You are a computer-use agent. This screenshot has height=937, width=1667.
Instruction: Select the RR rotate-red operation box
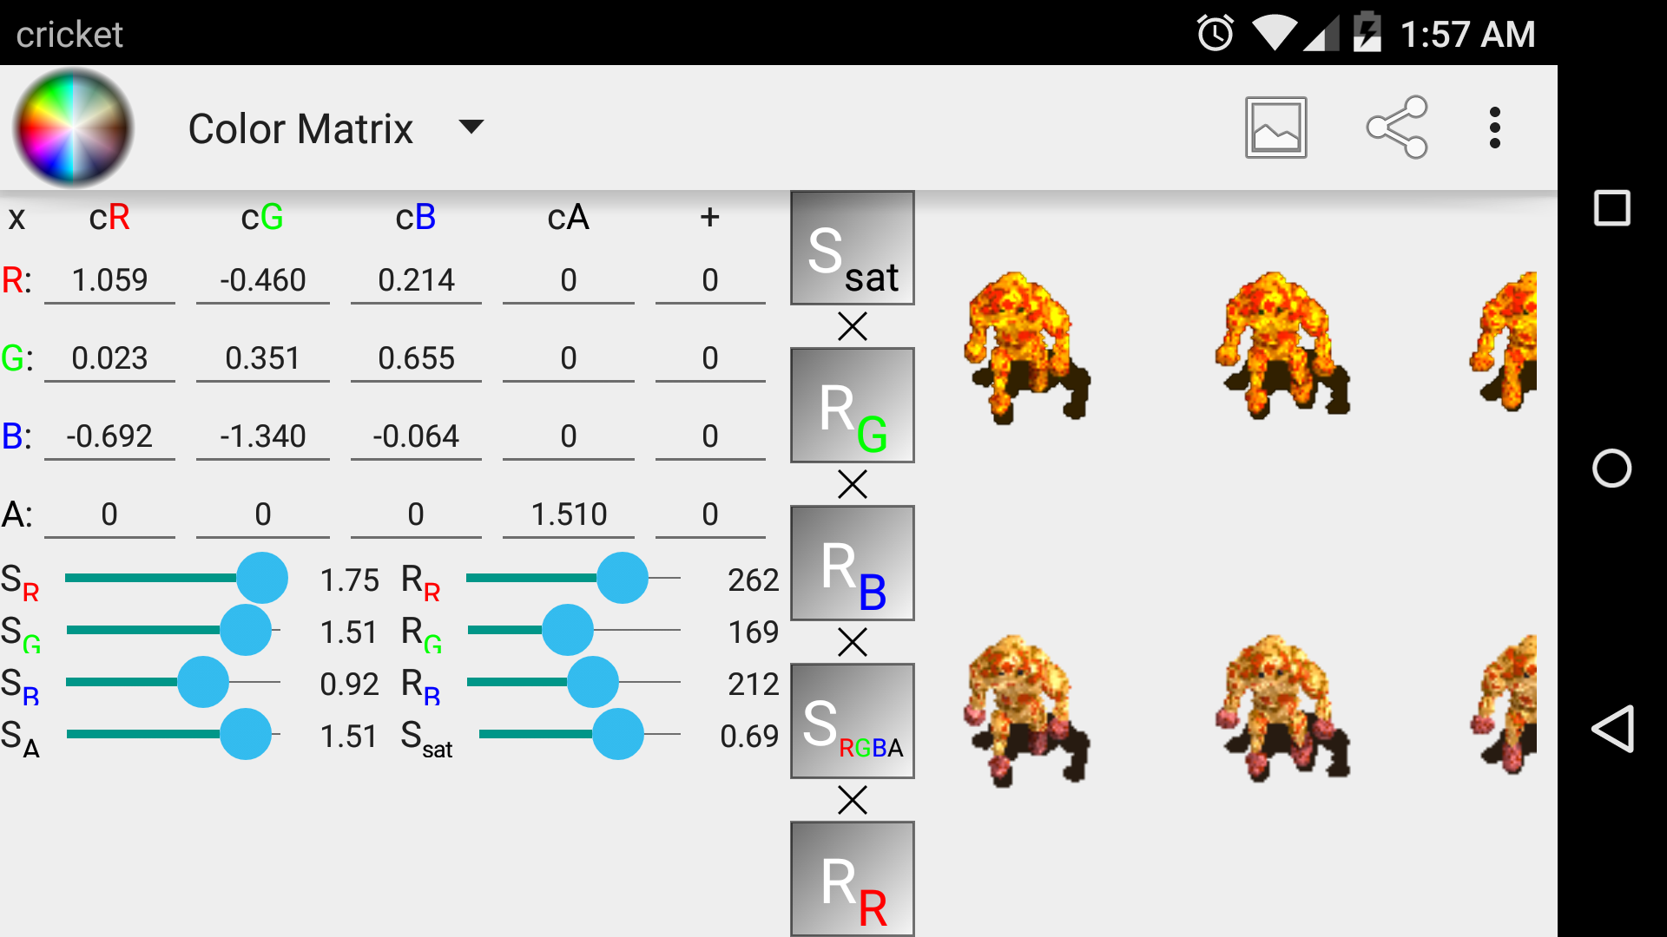[x=852, y=879]
